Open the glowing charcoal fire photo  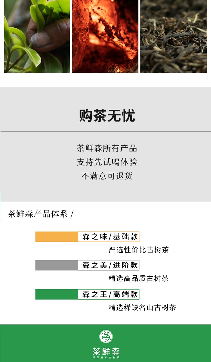click(105, 36)
